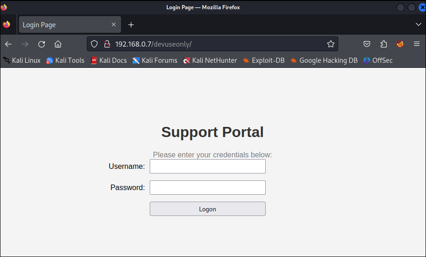Open a new tab with plus button

pos(131,25)
